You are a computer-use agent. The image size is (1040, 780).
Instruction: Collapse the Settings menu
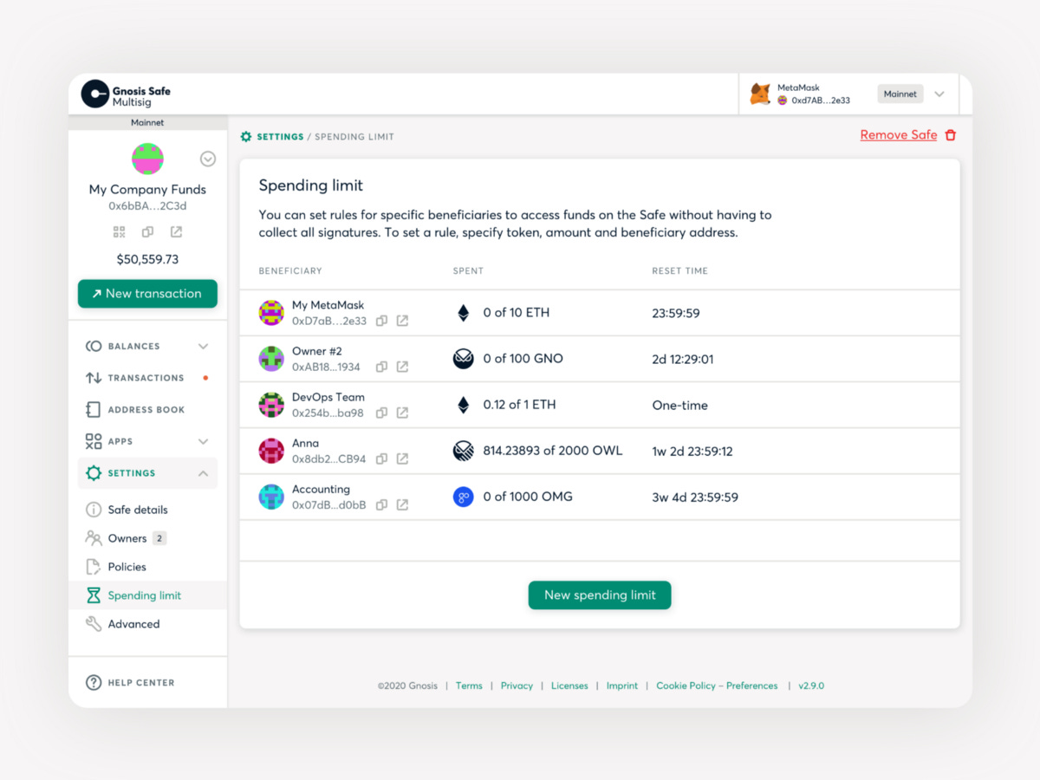pyautogui.click(x=203, y=473)
